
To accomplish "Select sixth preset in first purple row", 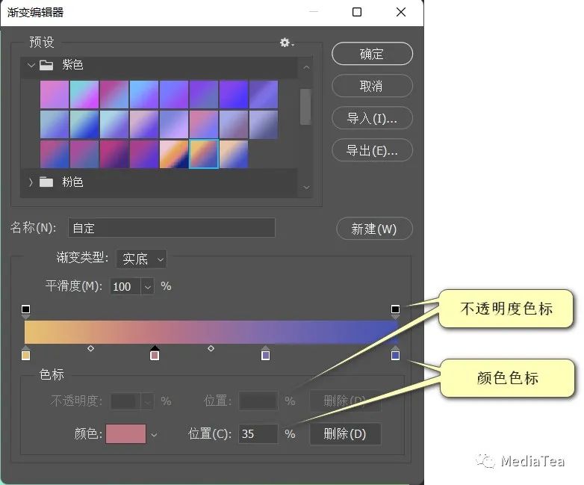I will coord(204,95).
